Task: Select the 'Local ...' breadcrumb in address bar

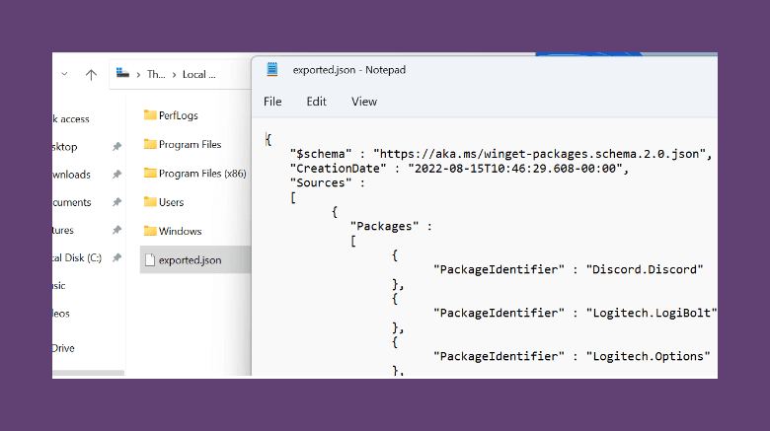Action: [x=198, y=75]
